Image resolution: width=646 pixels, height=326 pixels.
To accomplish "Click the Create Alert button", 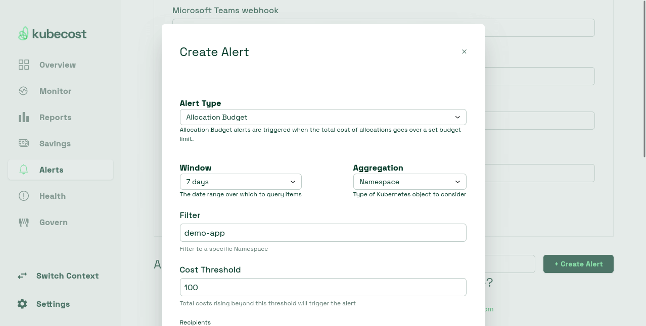I will 578,263.
